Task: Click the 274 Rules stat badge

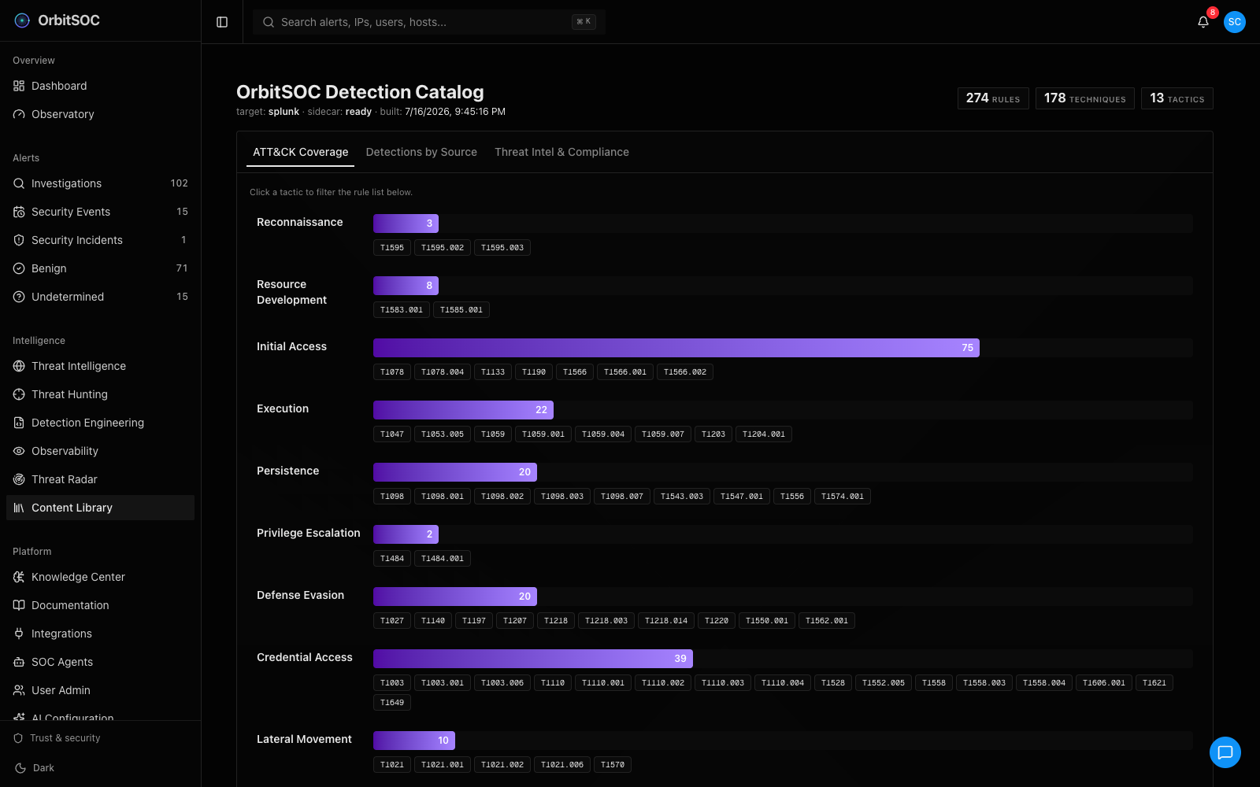Action: (x=993, y=98)
